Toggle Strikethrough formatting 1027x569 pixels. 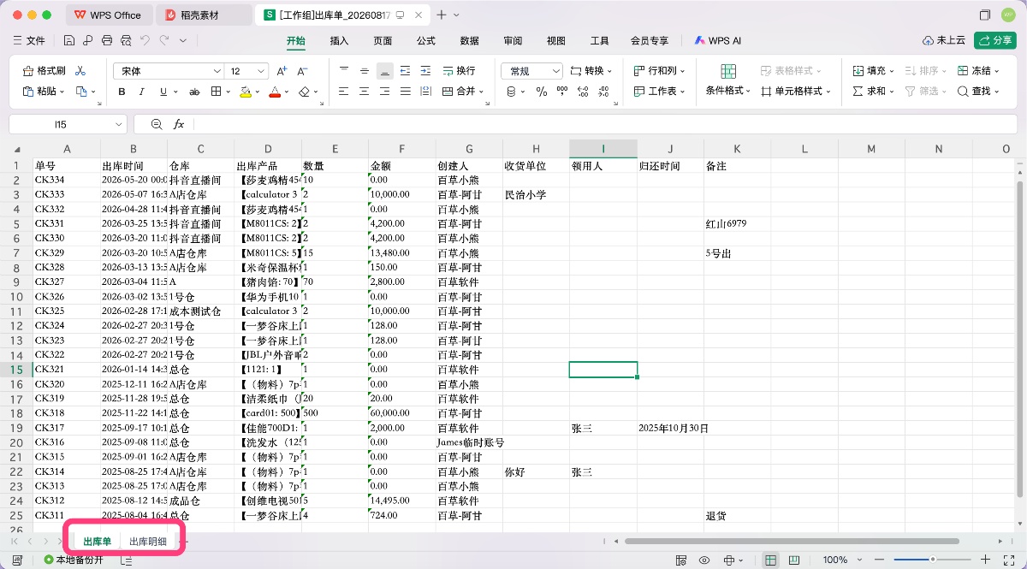(194, 92)
